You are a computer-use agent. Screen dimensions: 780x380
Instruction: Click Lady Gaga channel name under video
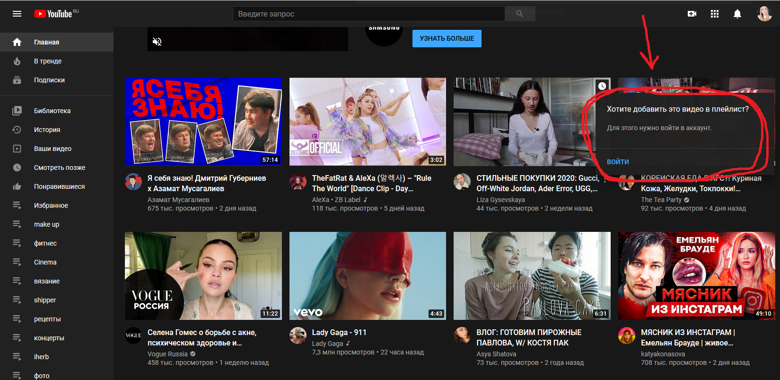pos(327,344)
